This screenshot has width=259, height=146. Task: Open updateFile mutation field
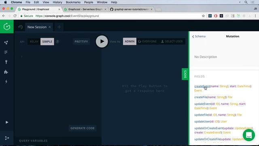click(201, 115)
